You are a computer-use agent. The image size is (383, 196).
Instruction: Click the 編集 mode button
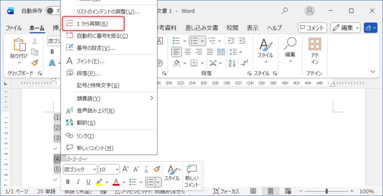click(x=345, y=28)
